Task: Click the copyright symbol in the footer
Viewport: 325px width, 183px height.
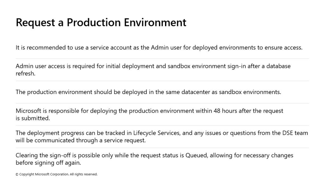Action: (x=17, y=174)
